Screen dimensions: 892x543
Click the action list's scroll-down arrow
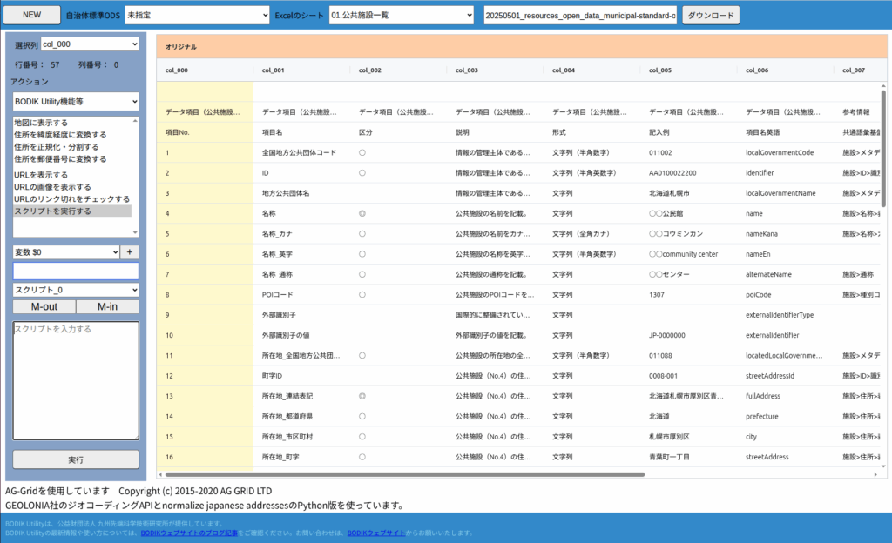coord(134,233)
